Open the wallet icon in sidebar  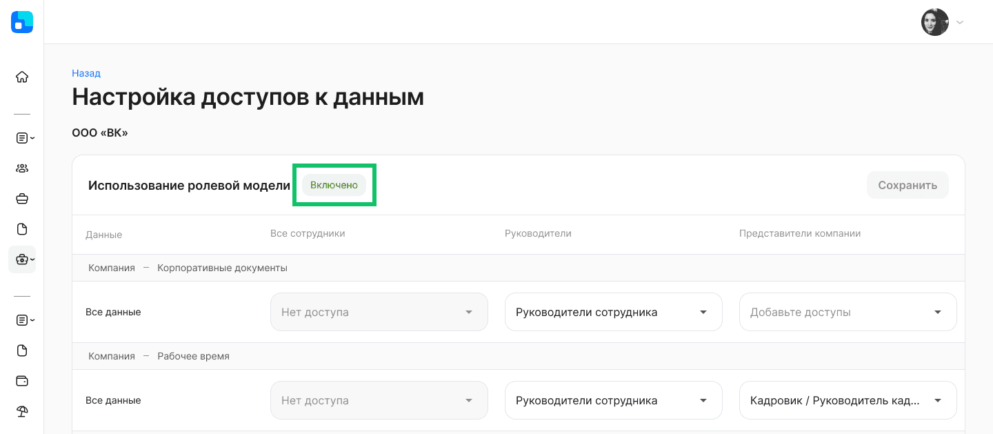coord(22,381)
